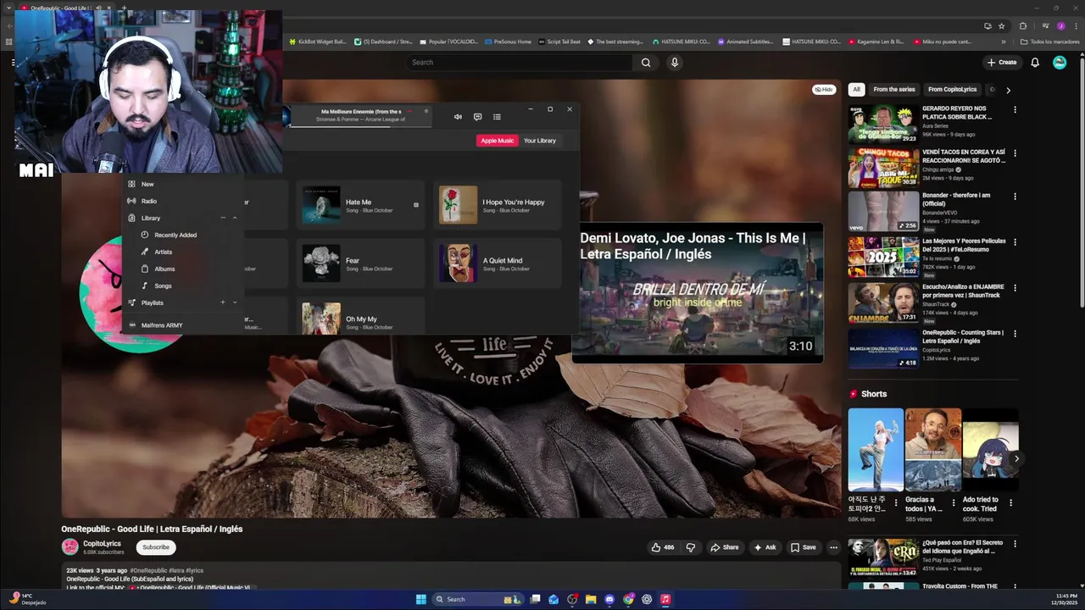Subscribe to CopitoLyrics channel
The height and width of the screenshot is (610, 1085).
click(x=156, y=547)
